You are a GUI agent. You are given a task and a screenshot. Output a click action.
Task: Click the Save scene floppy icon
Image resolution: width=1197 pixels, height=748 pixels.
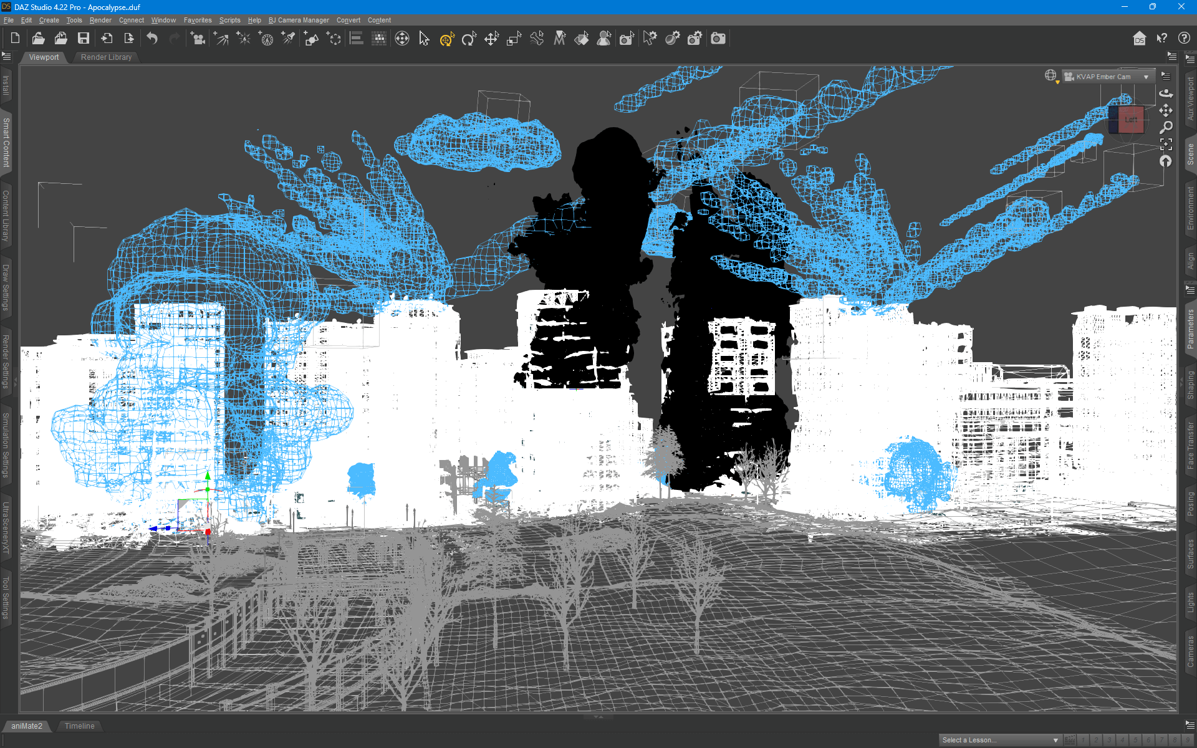(83, 39)
